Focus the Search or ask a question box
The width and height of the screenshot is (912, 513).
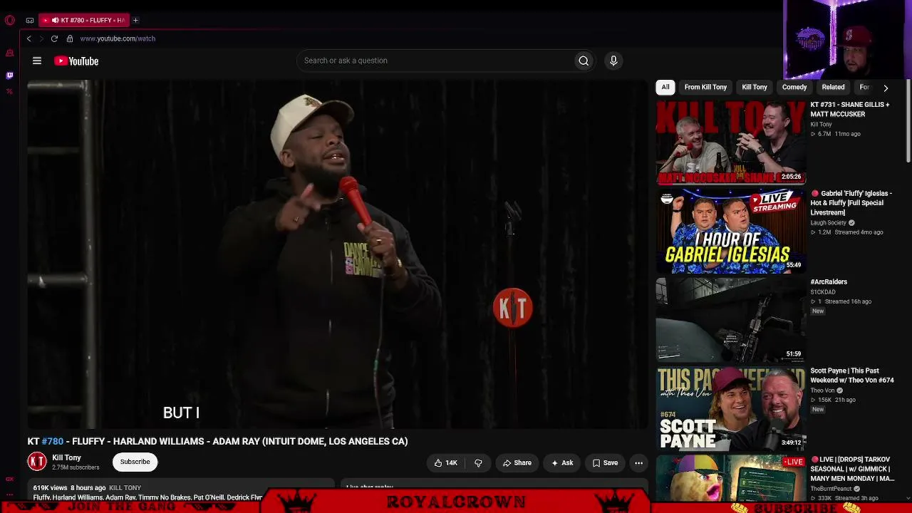tap(435, 61)
